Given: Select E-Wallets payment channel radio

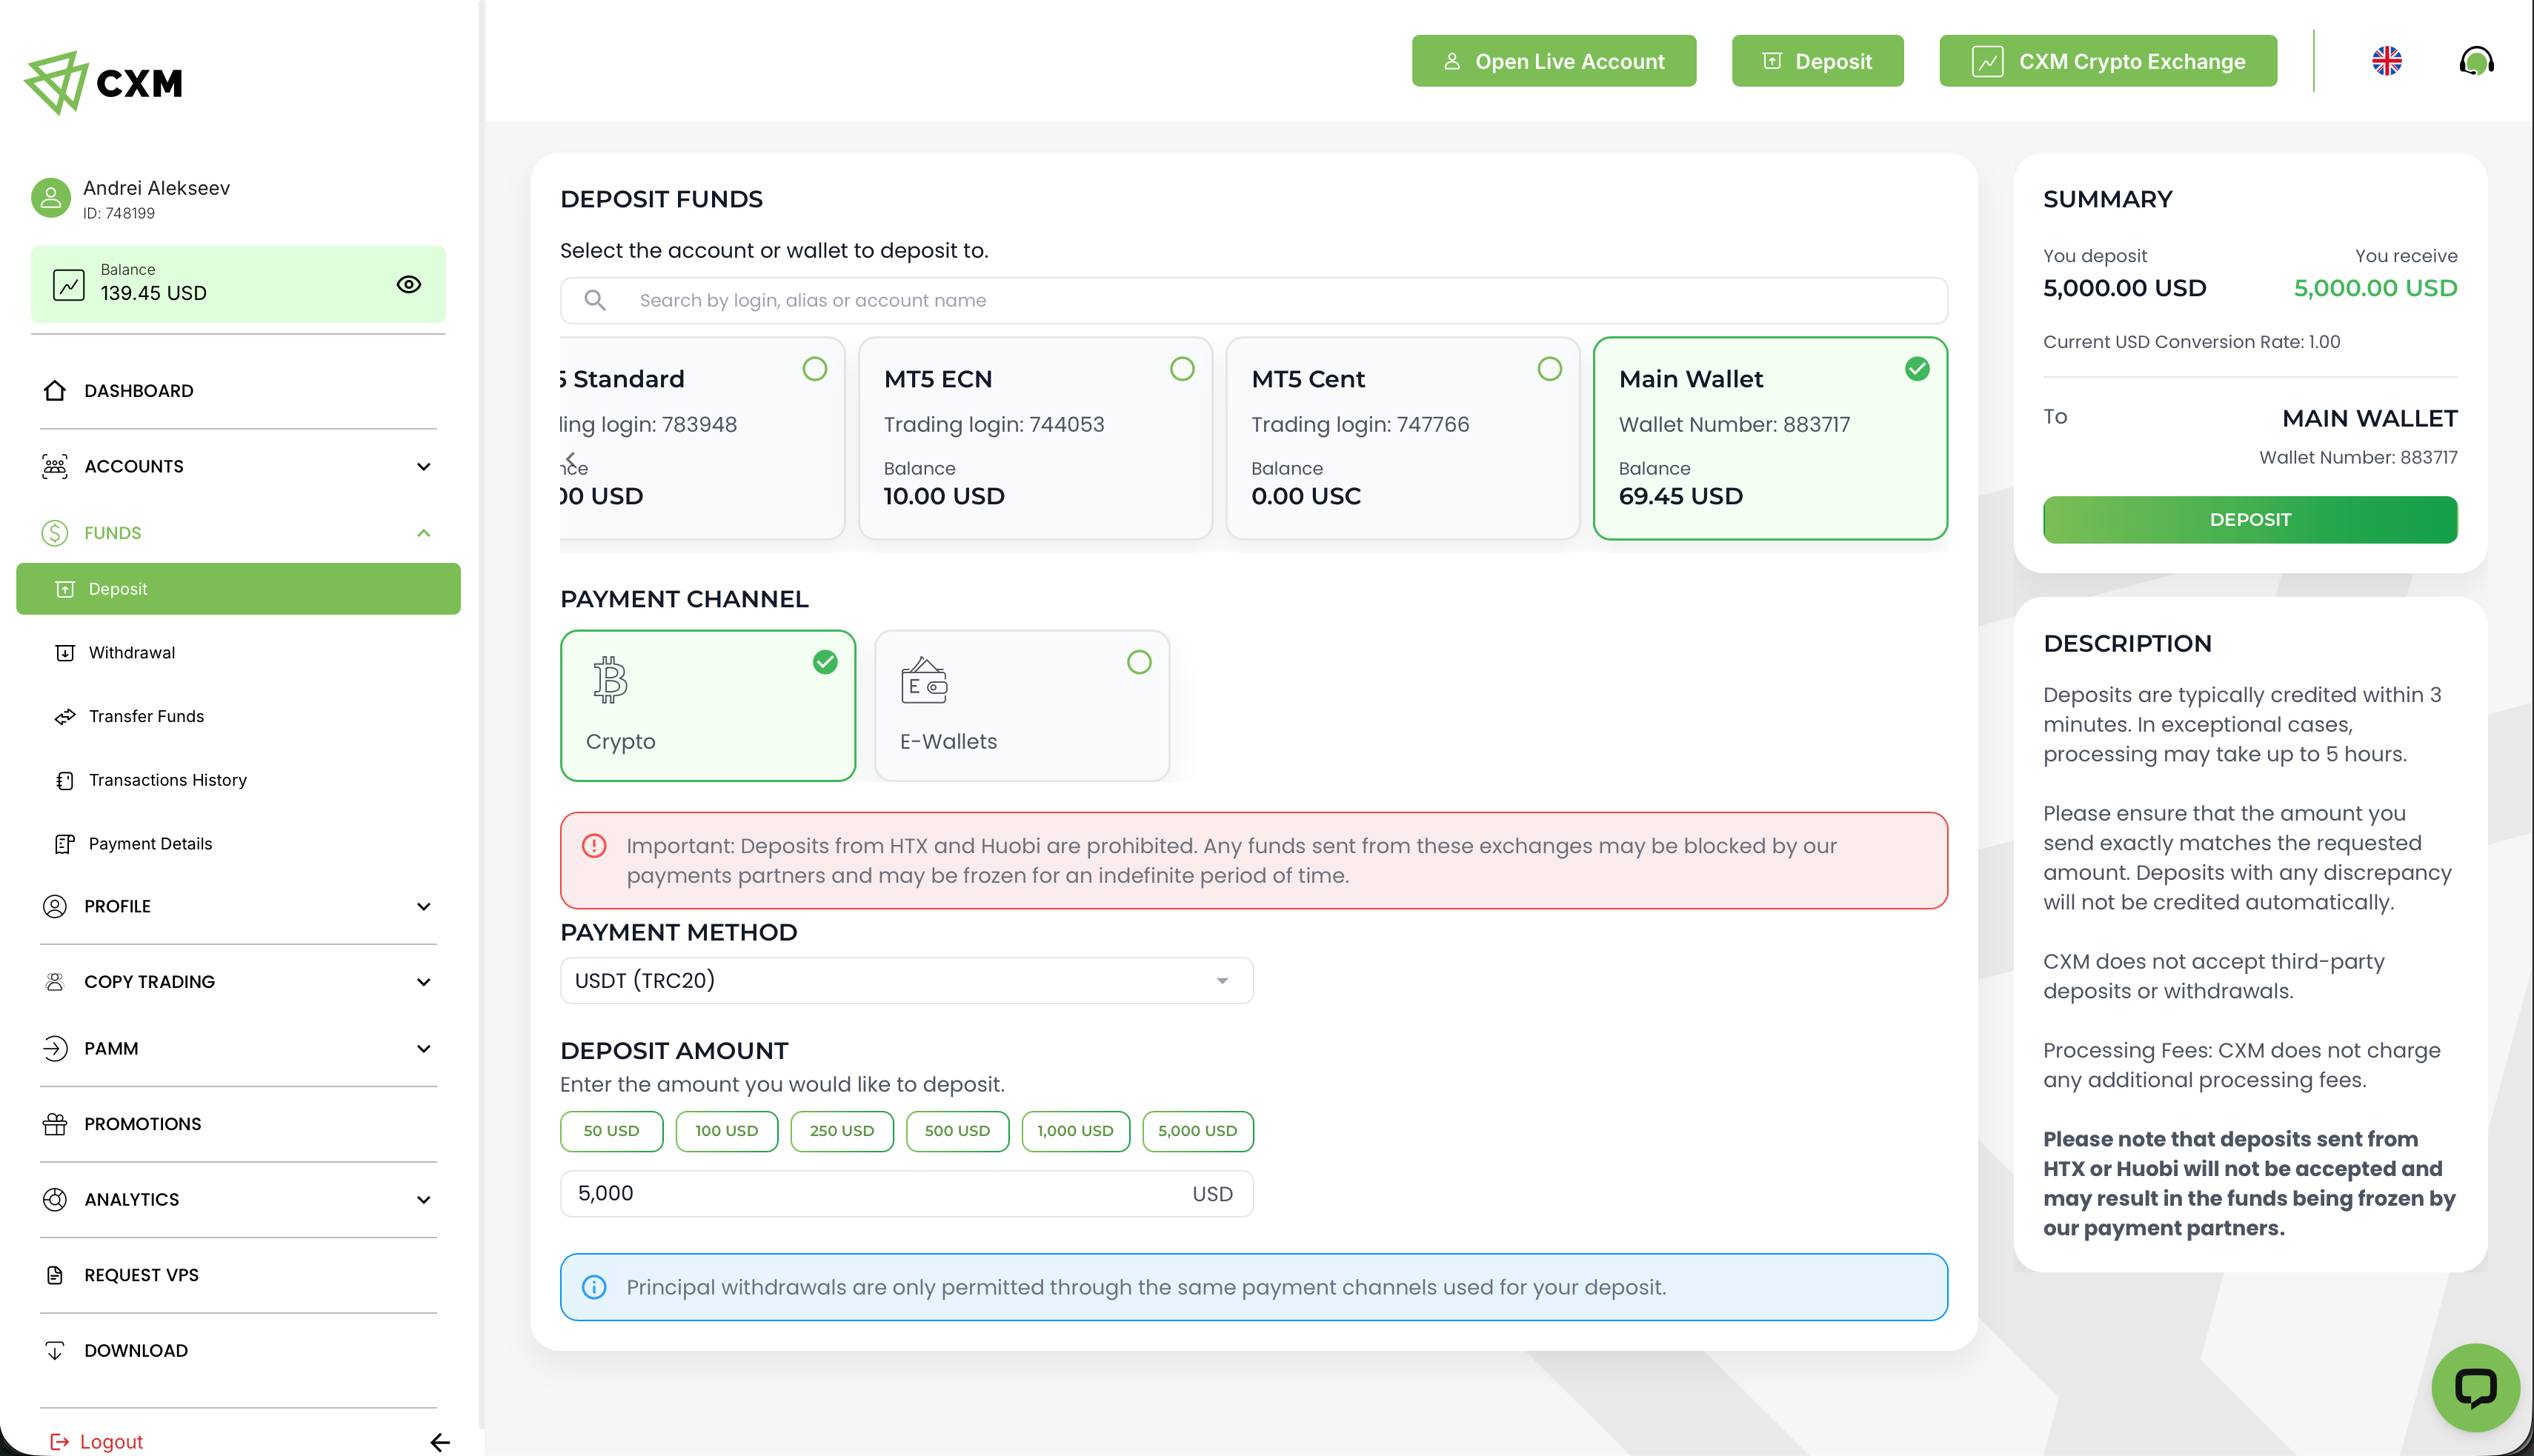Looking at the screenshot, I should pyautogui.click(x=1140, y=662).
